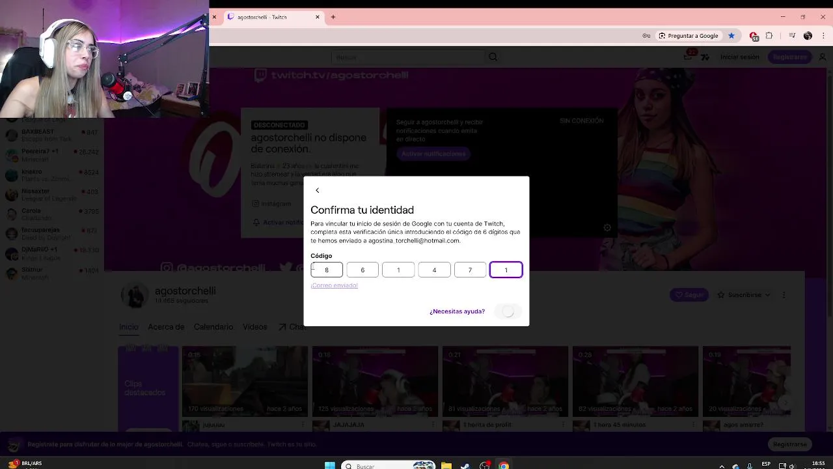Open Chrome from the taskbar
Screen dimensions: 833x469
(x=504, y=465)
